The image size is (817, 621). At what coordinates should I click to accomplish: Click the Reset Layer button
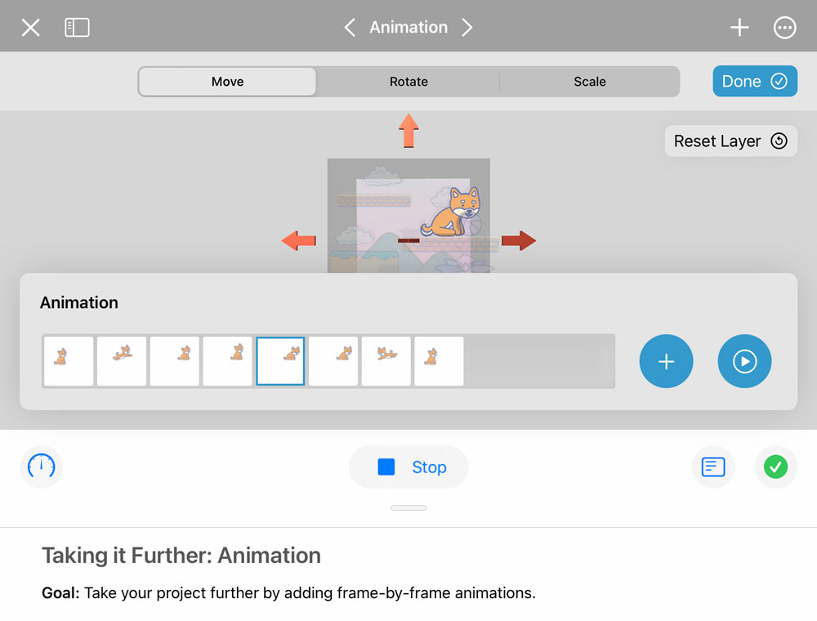coord(730,141)
